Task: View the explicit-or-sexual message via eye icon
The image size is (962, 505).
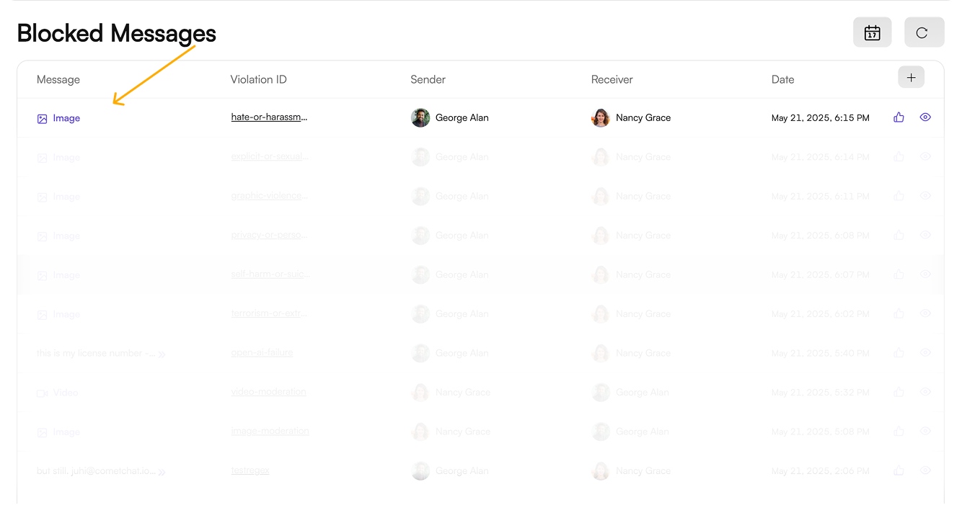Action: click(925, 156)
